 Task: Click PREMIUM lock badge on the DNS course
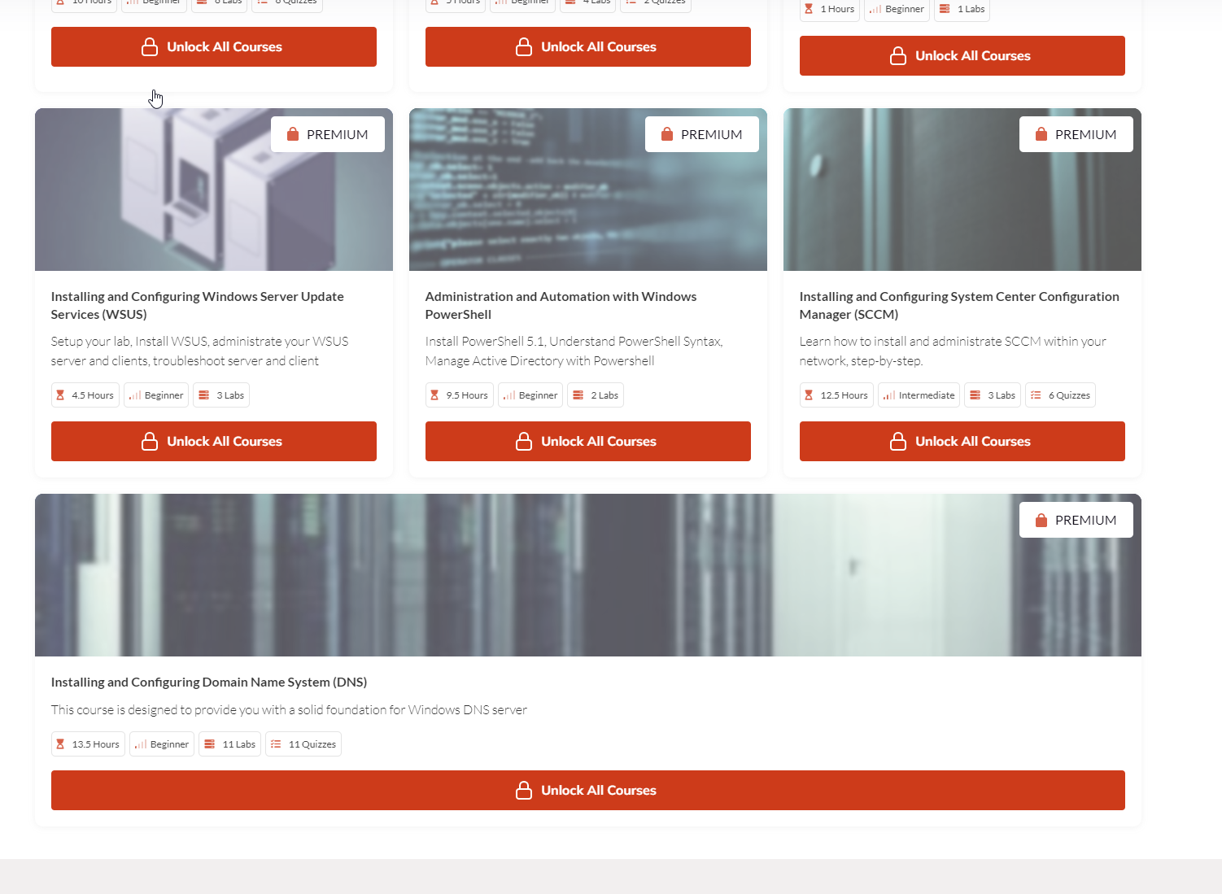click(1076, 520)
